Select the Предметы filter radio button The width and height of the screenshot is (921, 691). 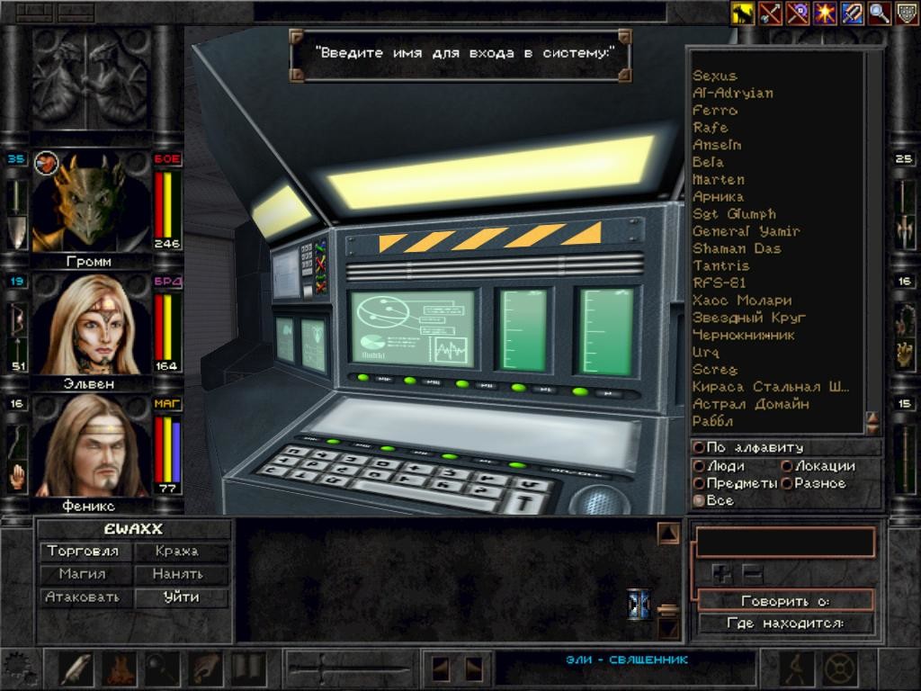pyautogui.click(x=736, y=483)
